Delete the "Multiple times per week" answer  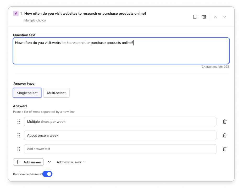[x=225, y=122]
